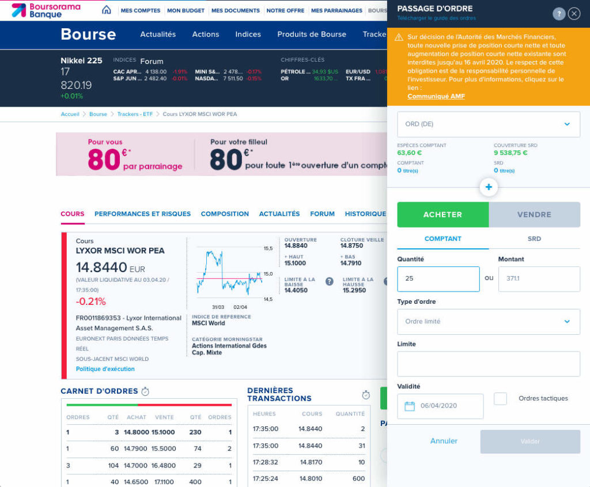Click the EUR/USD quote entry
The image size is (590, 487).
click(358, 72)
